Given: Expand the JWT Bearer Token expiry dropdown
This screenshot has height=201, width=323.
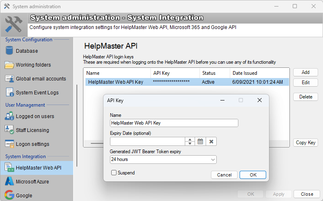Looking at the screenshot, I should click(x=213, y=159).
